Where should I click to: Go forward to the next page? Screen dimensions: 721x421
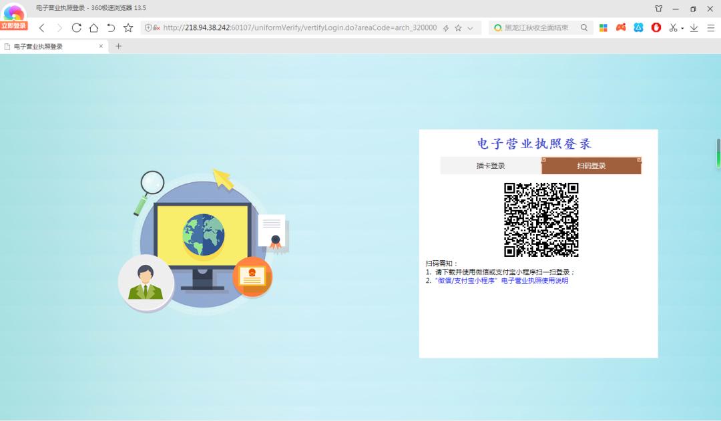tap(59, 28)
